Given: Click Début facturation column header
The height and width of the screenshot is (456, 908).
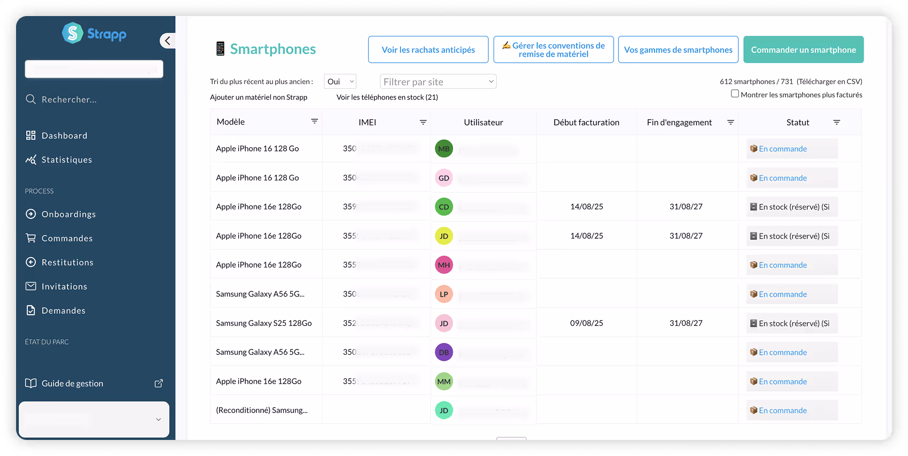Looking at the screenshot, I should coord(586,123).
